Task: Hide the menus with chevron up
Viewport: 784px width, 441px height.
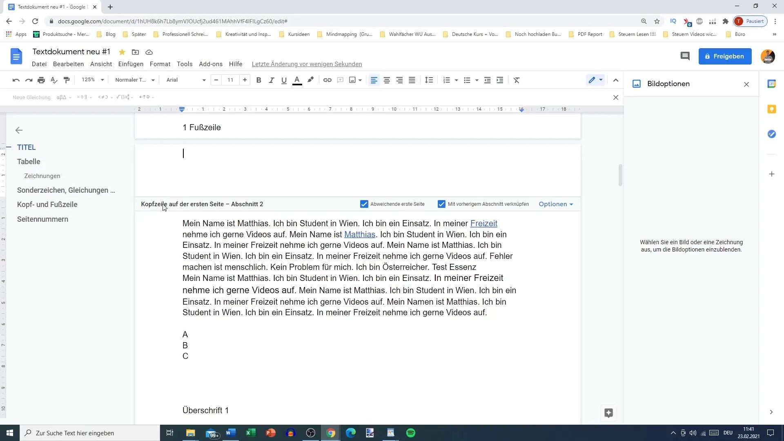Action: [616, 80]
